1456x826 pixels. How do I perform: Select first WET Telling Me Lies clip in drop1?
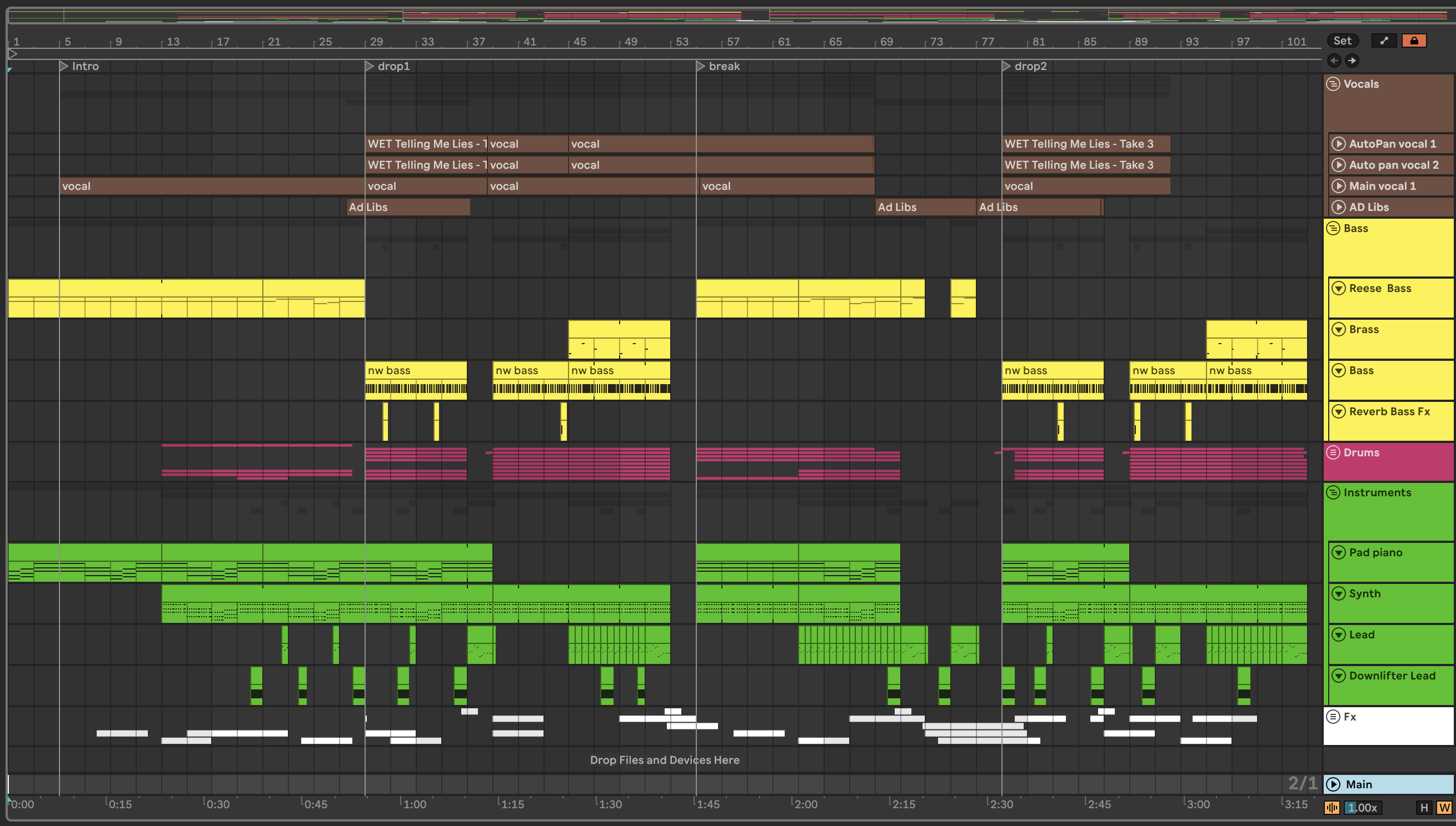tap(426, 144)
